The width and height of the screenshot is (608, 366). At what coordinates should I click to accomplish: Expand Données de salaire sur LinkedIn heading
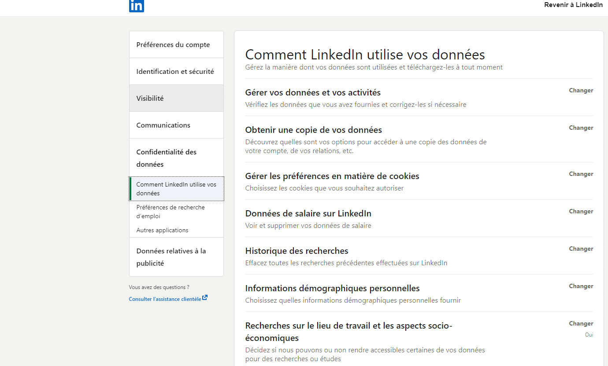(308, 213)
